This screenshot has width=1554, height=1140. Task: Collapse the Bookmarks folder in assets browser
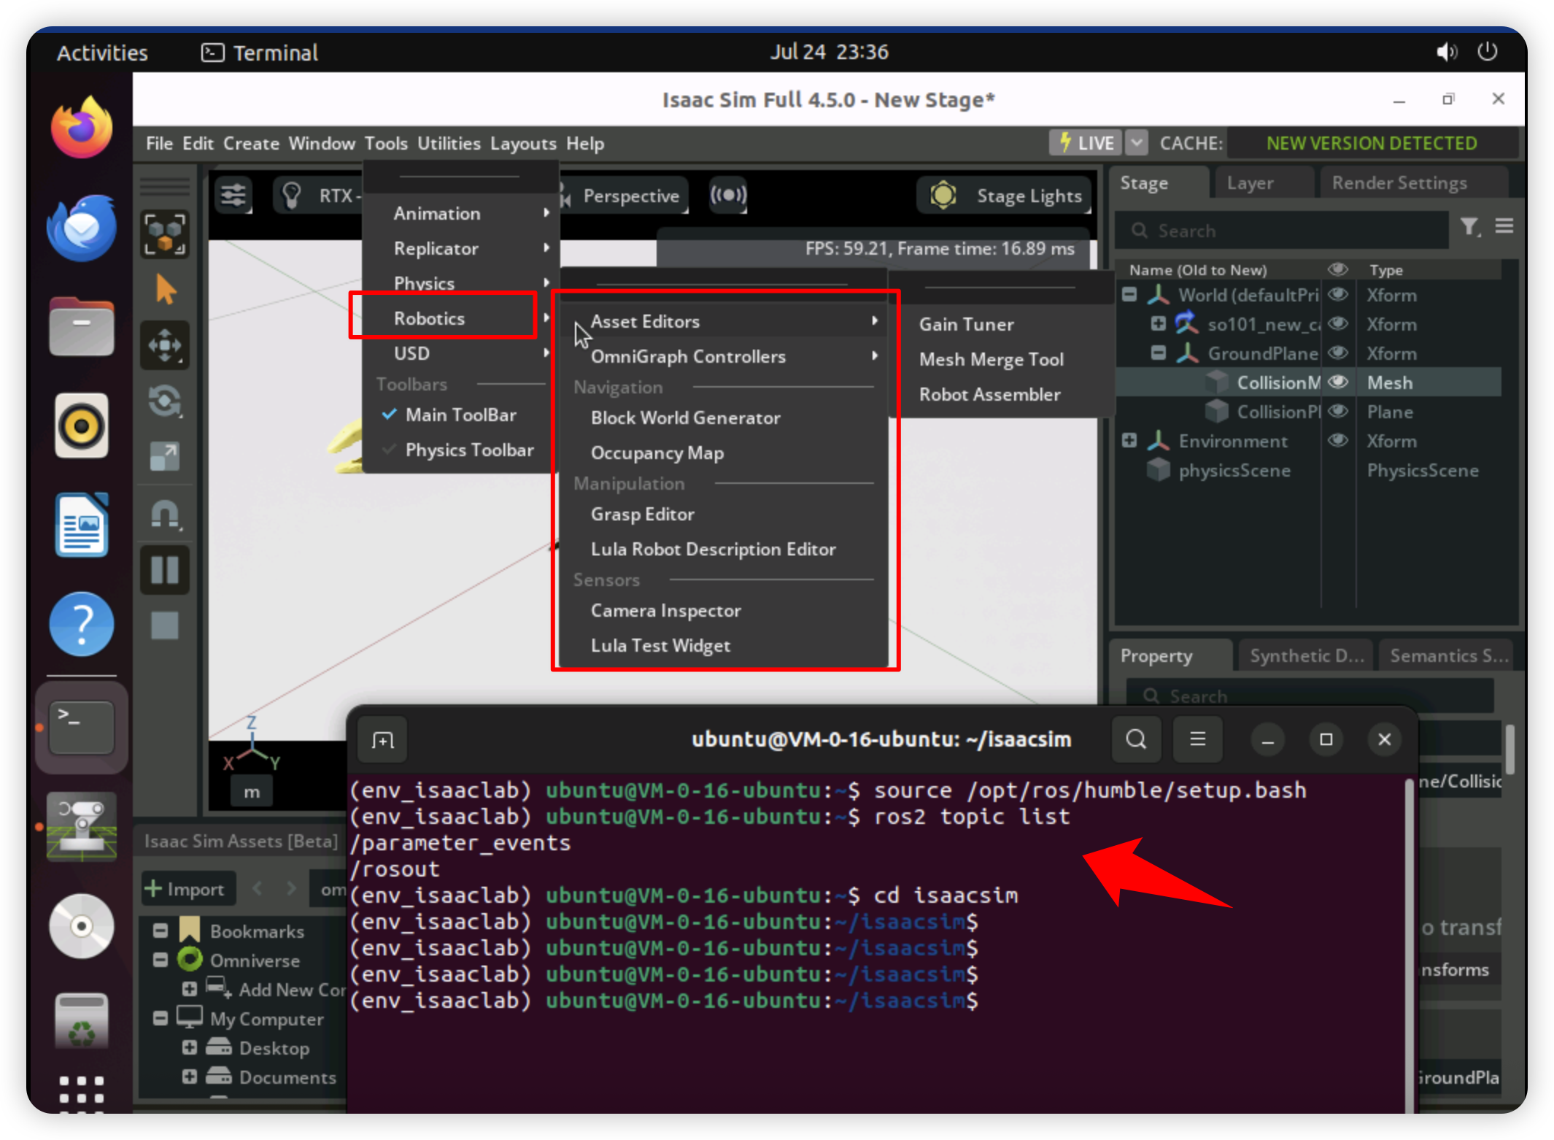pos(161,931)
